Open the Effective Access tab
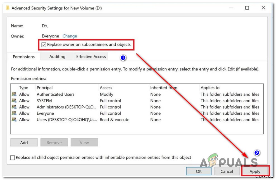The width and height of the screenshot is (276, 180). (91, 56)
